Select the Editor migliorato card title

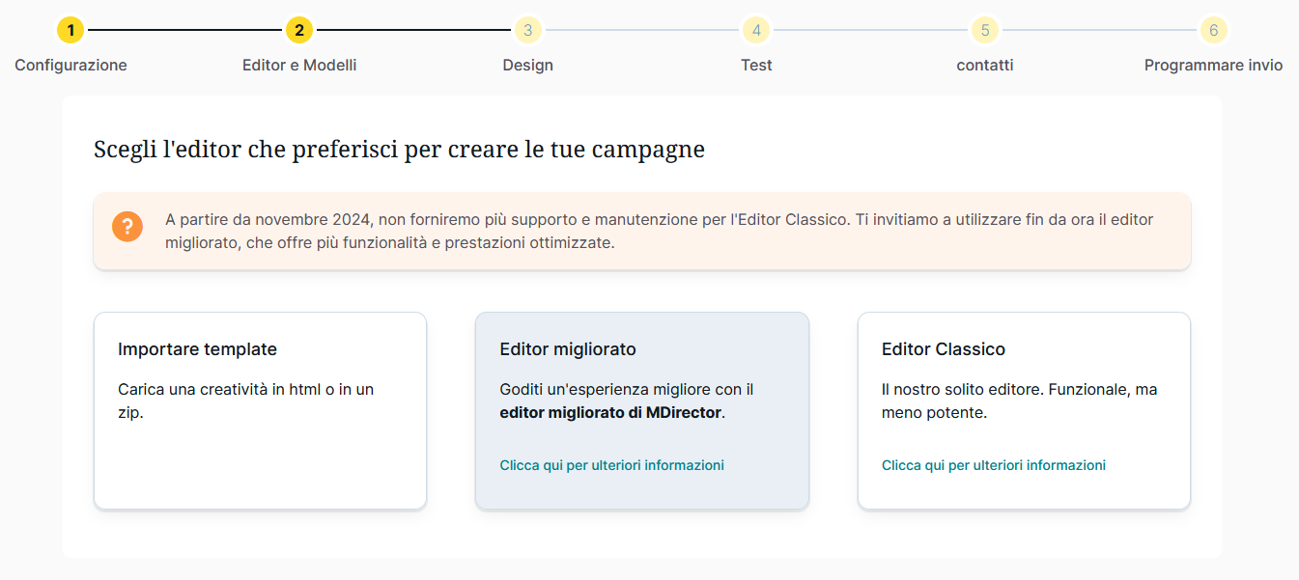568,349
